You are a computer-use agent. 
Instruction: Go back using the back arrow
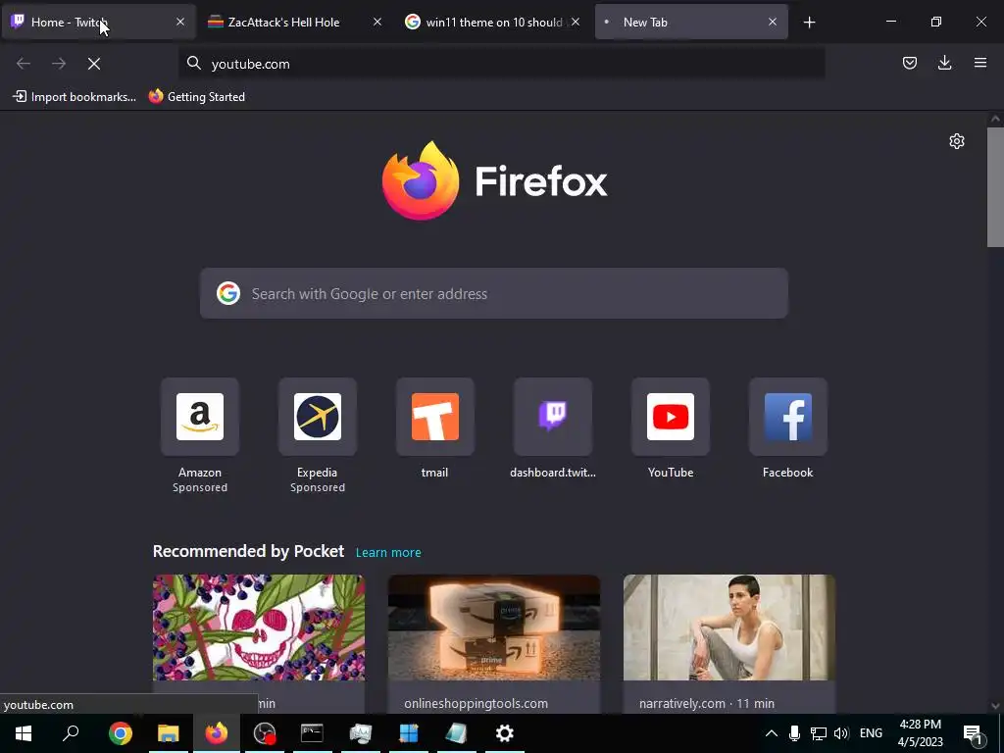[x=24, y=64]
